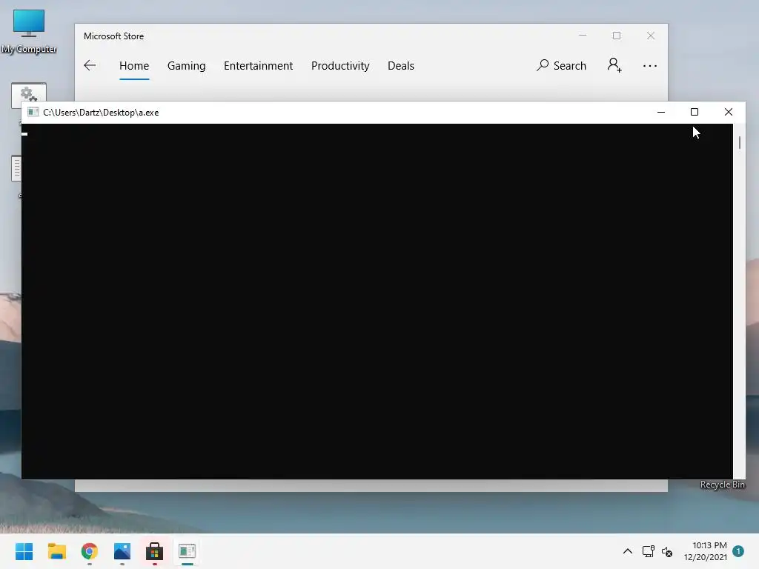Viewport: 759px width, 569px height.
Task: Select the Productivity tab
Action: click(340, 66)
